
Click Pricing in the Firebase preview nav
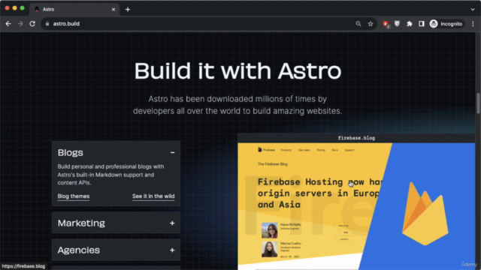click(x=321, y=150)
